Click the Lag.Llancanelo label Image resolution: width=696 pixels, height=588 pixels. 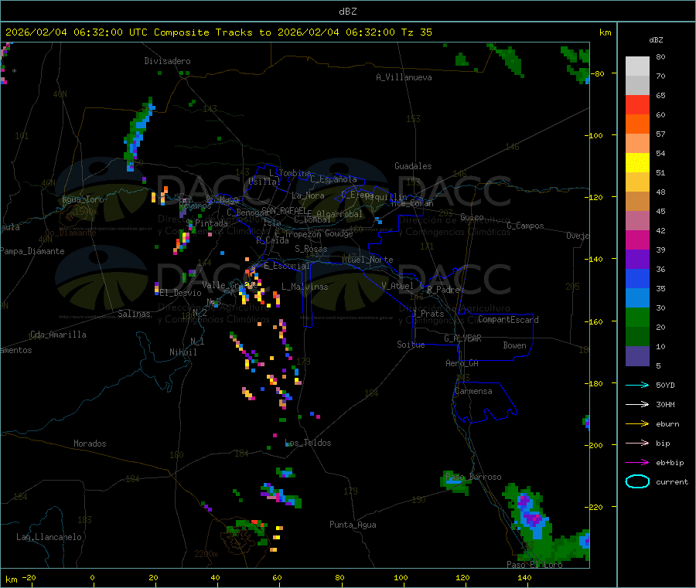[49, 537]
